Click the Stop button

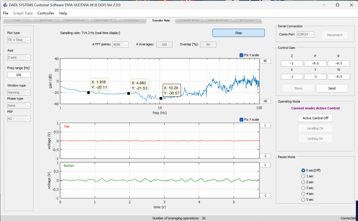pos(238,33)
